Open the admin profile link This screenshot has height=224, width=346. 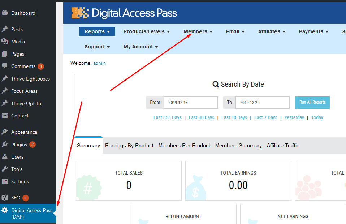coord(100,63)
